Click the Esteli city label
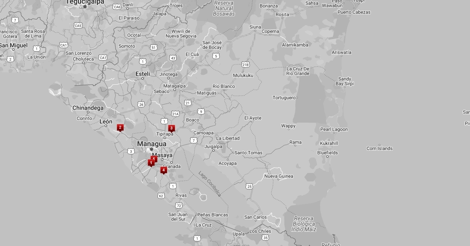 [x=143, y=74]
